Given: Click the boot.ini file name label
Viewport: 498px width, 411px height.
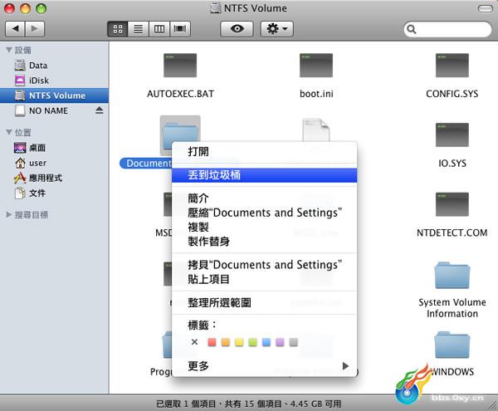Looking at the screenshot, I should pyautogui.click(x=317, y=94).
